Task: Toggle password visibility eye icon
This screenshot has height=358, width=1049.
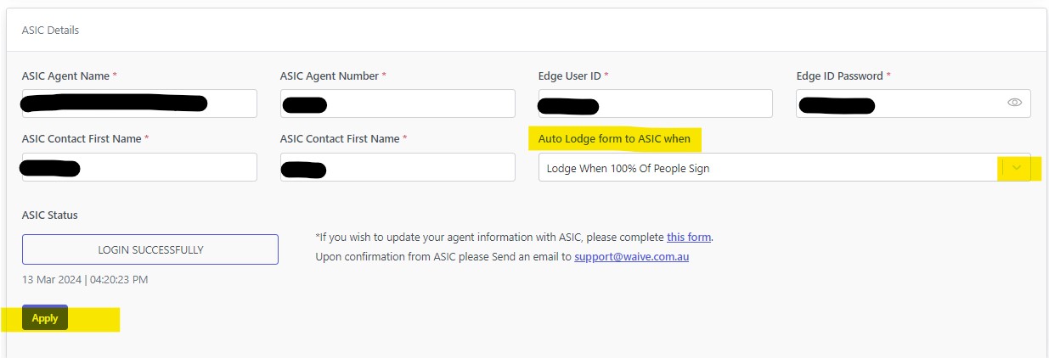Action: [x=1014, y=103]
